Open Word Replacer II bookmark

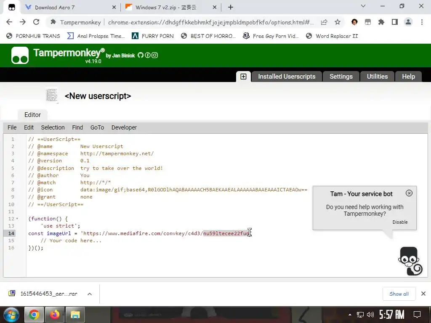coord(332,36)
